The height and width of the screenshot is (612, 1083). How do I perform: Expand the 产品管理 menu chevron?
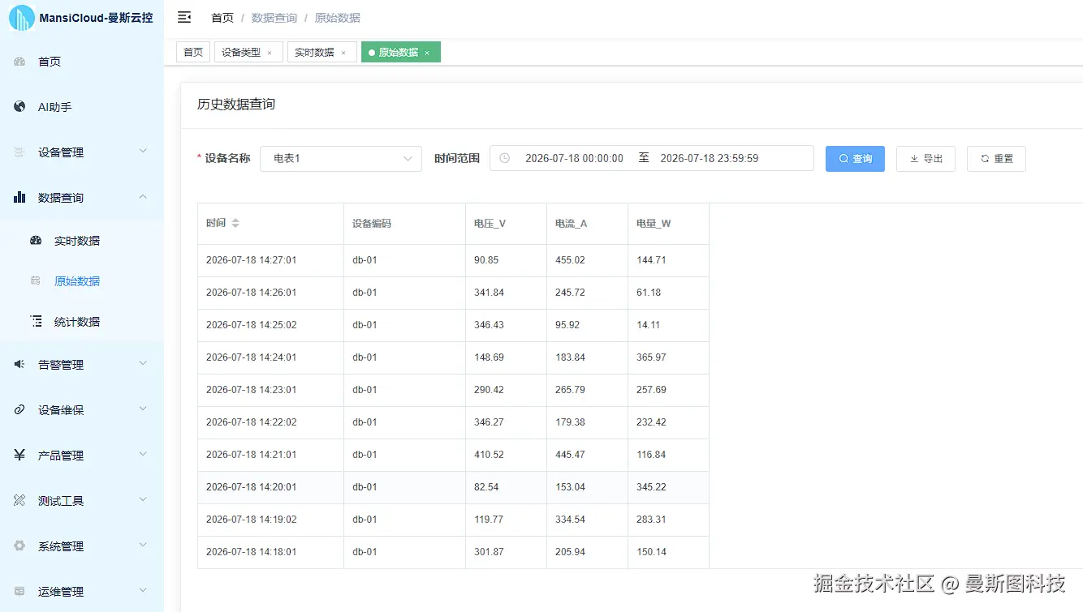pos(144,455)
